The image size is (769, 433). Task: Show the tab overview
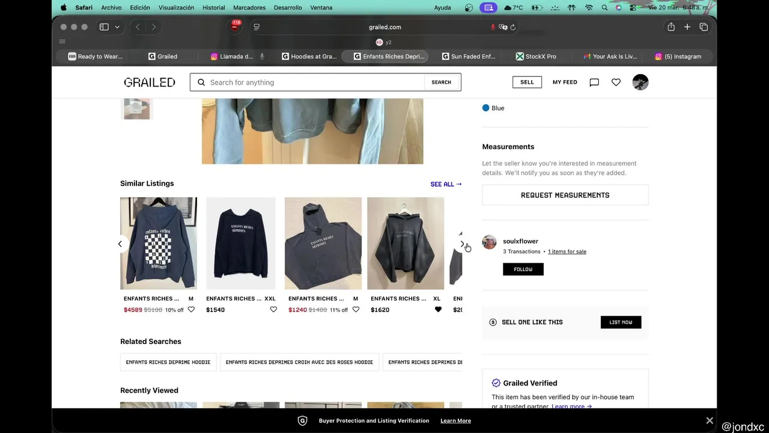[704, 27]
